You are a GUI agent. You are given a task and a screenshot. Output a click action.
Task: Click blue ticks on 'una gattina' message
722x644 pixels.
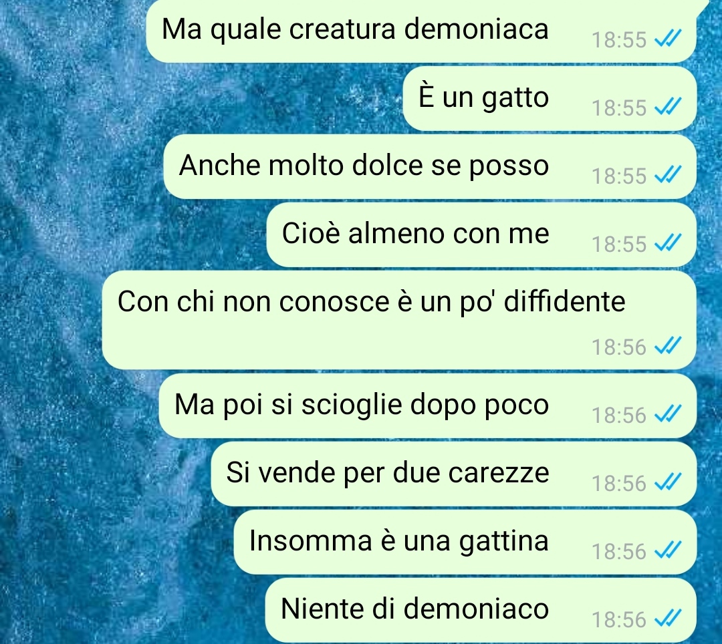click(x=668, y=551)
